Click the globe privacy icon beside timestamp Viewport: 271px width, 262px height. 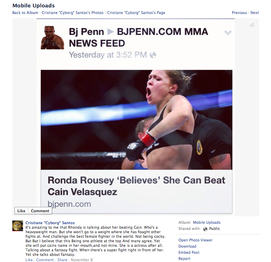tap(153, 55)
